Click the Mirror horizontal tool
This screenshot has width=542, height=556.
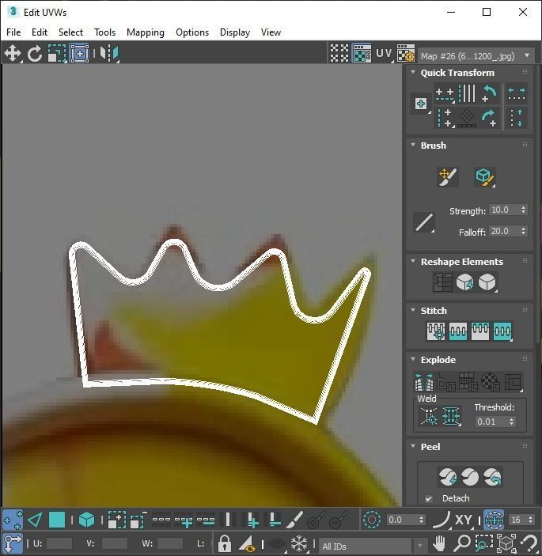pyautogui.click(x=109, y=54)
